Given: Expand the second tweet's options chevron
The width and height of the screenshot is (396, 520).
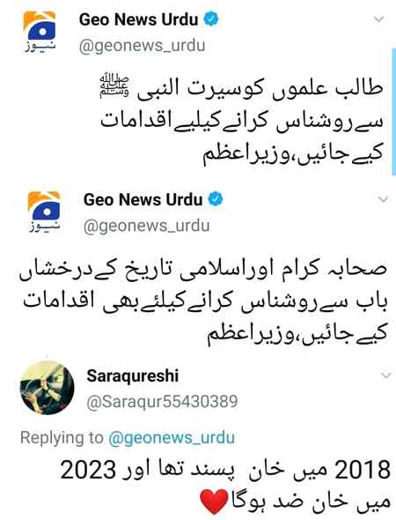Looking at the screenshot, I should click(384, 199).
